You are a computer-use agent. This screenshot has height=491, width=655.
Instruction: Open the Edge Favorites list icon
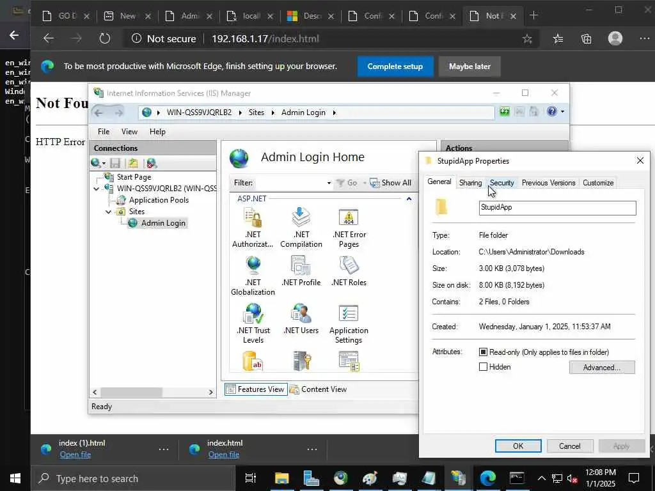(x=558, y=39)
